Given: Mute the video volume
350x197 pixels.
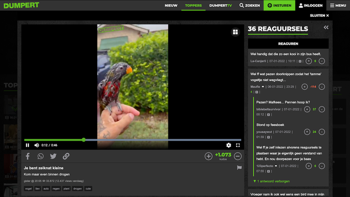Looking at the screenshot, I should pyautogui.click(x=37, y=145).
